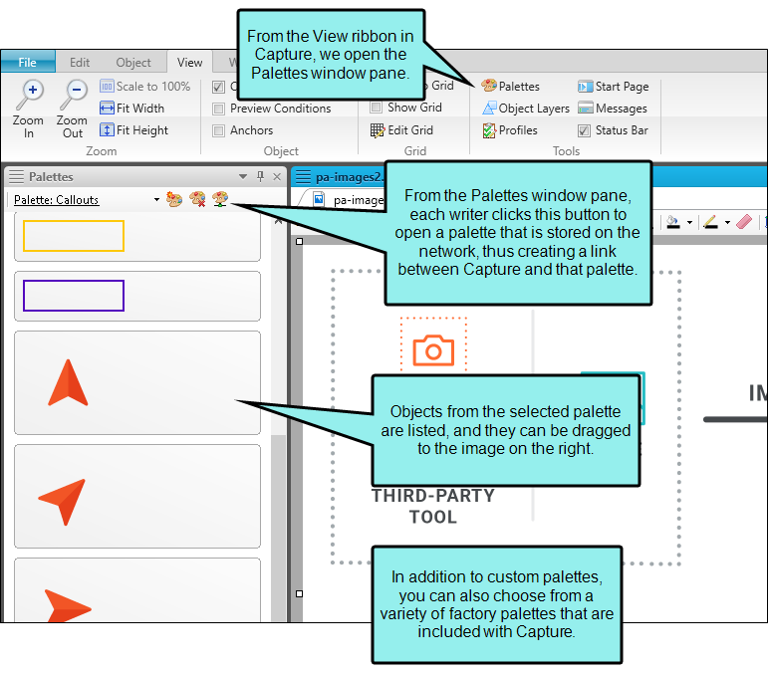
Task: Choose Fit Height zoom option
Action: coord(133,129)
